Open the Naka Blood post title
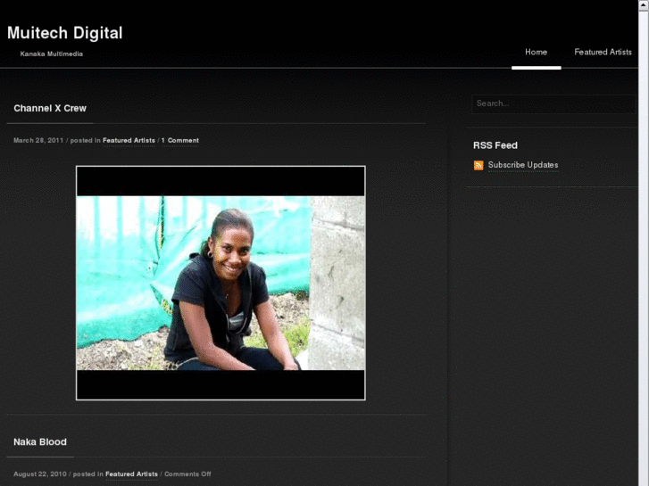This screenshot has width=649, height=486. 40,441
